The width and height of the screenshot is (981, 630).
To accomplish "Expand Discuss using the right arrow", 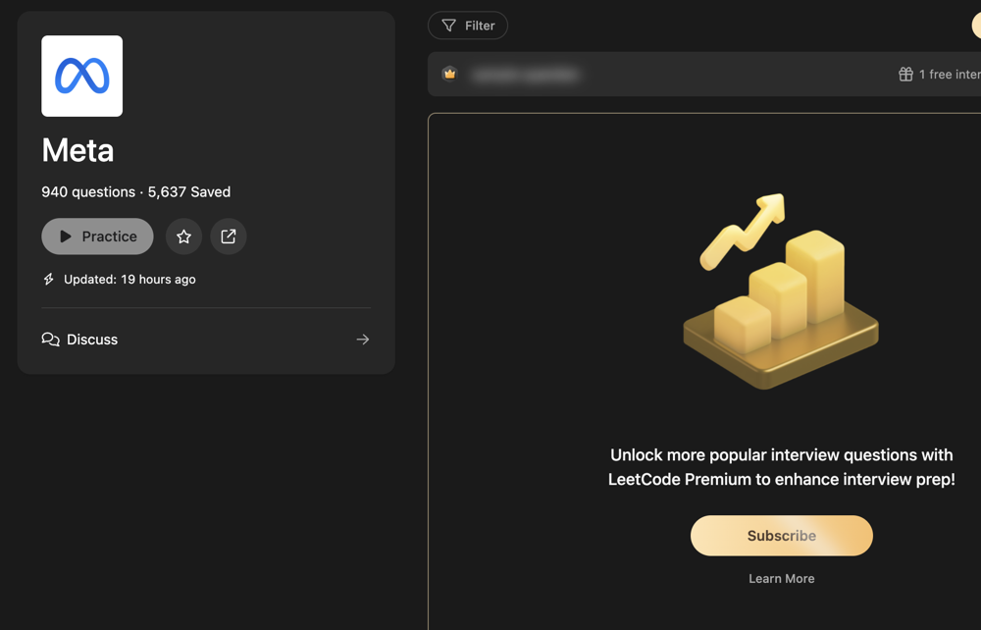I will [x=363, y=340].
